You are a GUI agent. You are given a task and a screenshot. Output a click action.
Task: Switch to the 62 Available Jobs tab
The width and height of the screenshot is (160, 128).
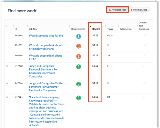click(x=117, y=10)
